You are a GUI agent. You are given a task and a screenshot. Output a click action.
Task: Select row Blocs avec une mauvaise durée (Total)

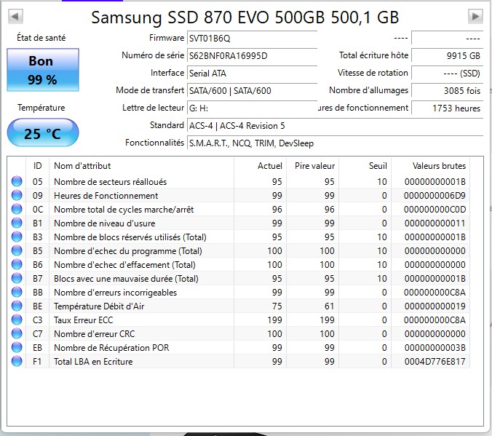239,278
